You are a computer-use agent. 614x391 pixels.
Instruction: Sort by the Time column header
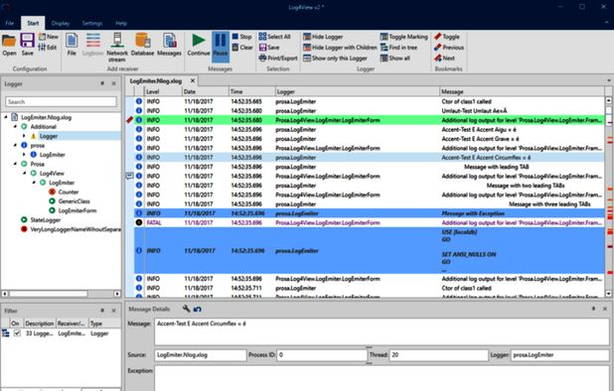click(x=251, y=91)
